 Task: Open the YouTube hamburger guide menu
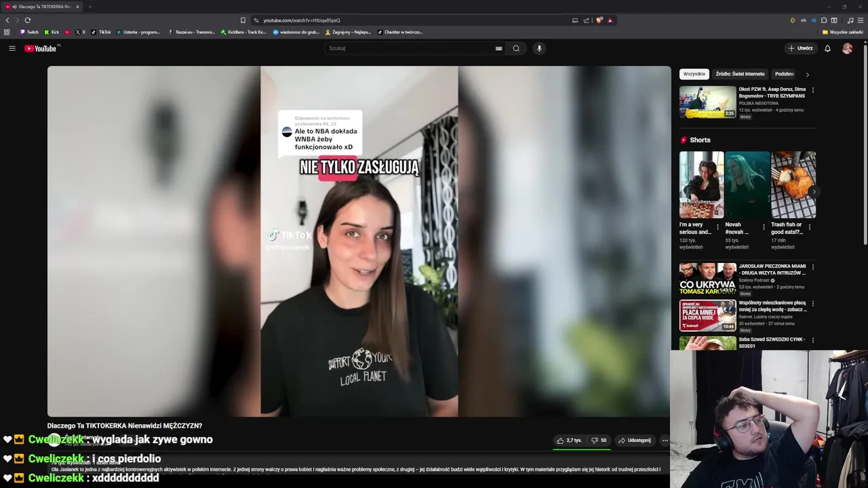pyautogui.click(x=12, y=48)
